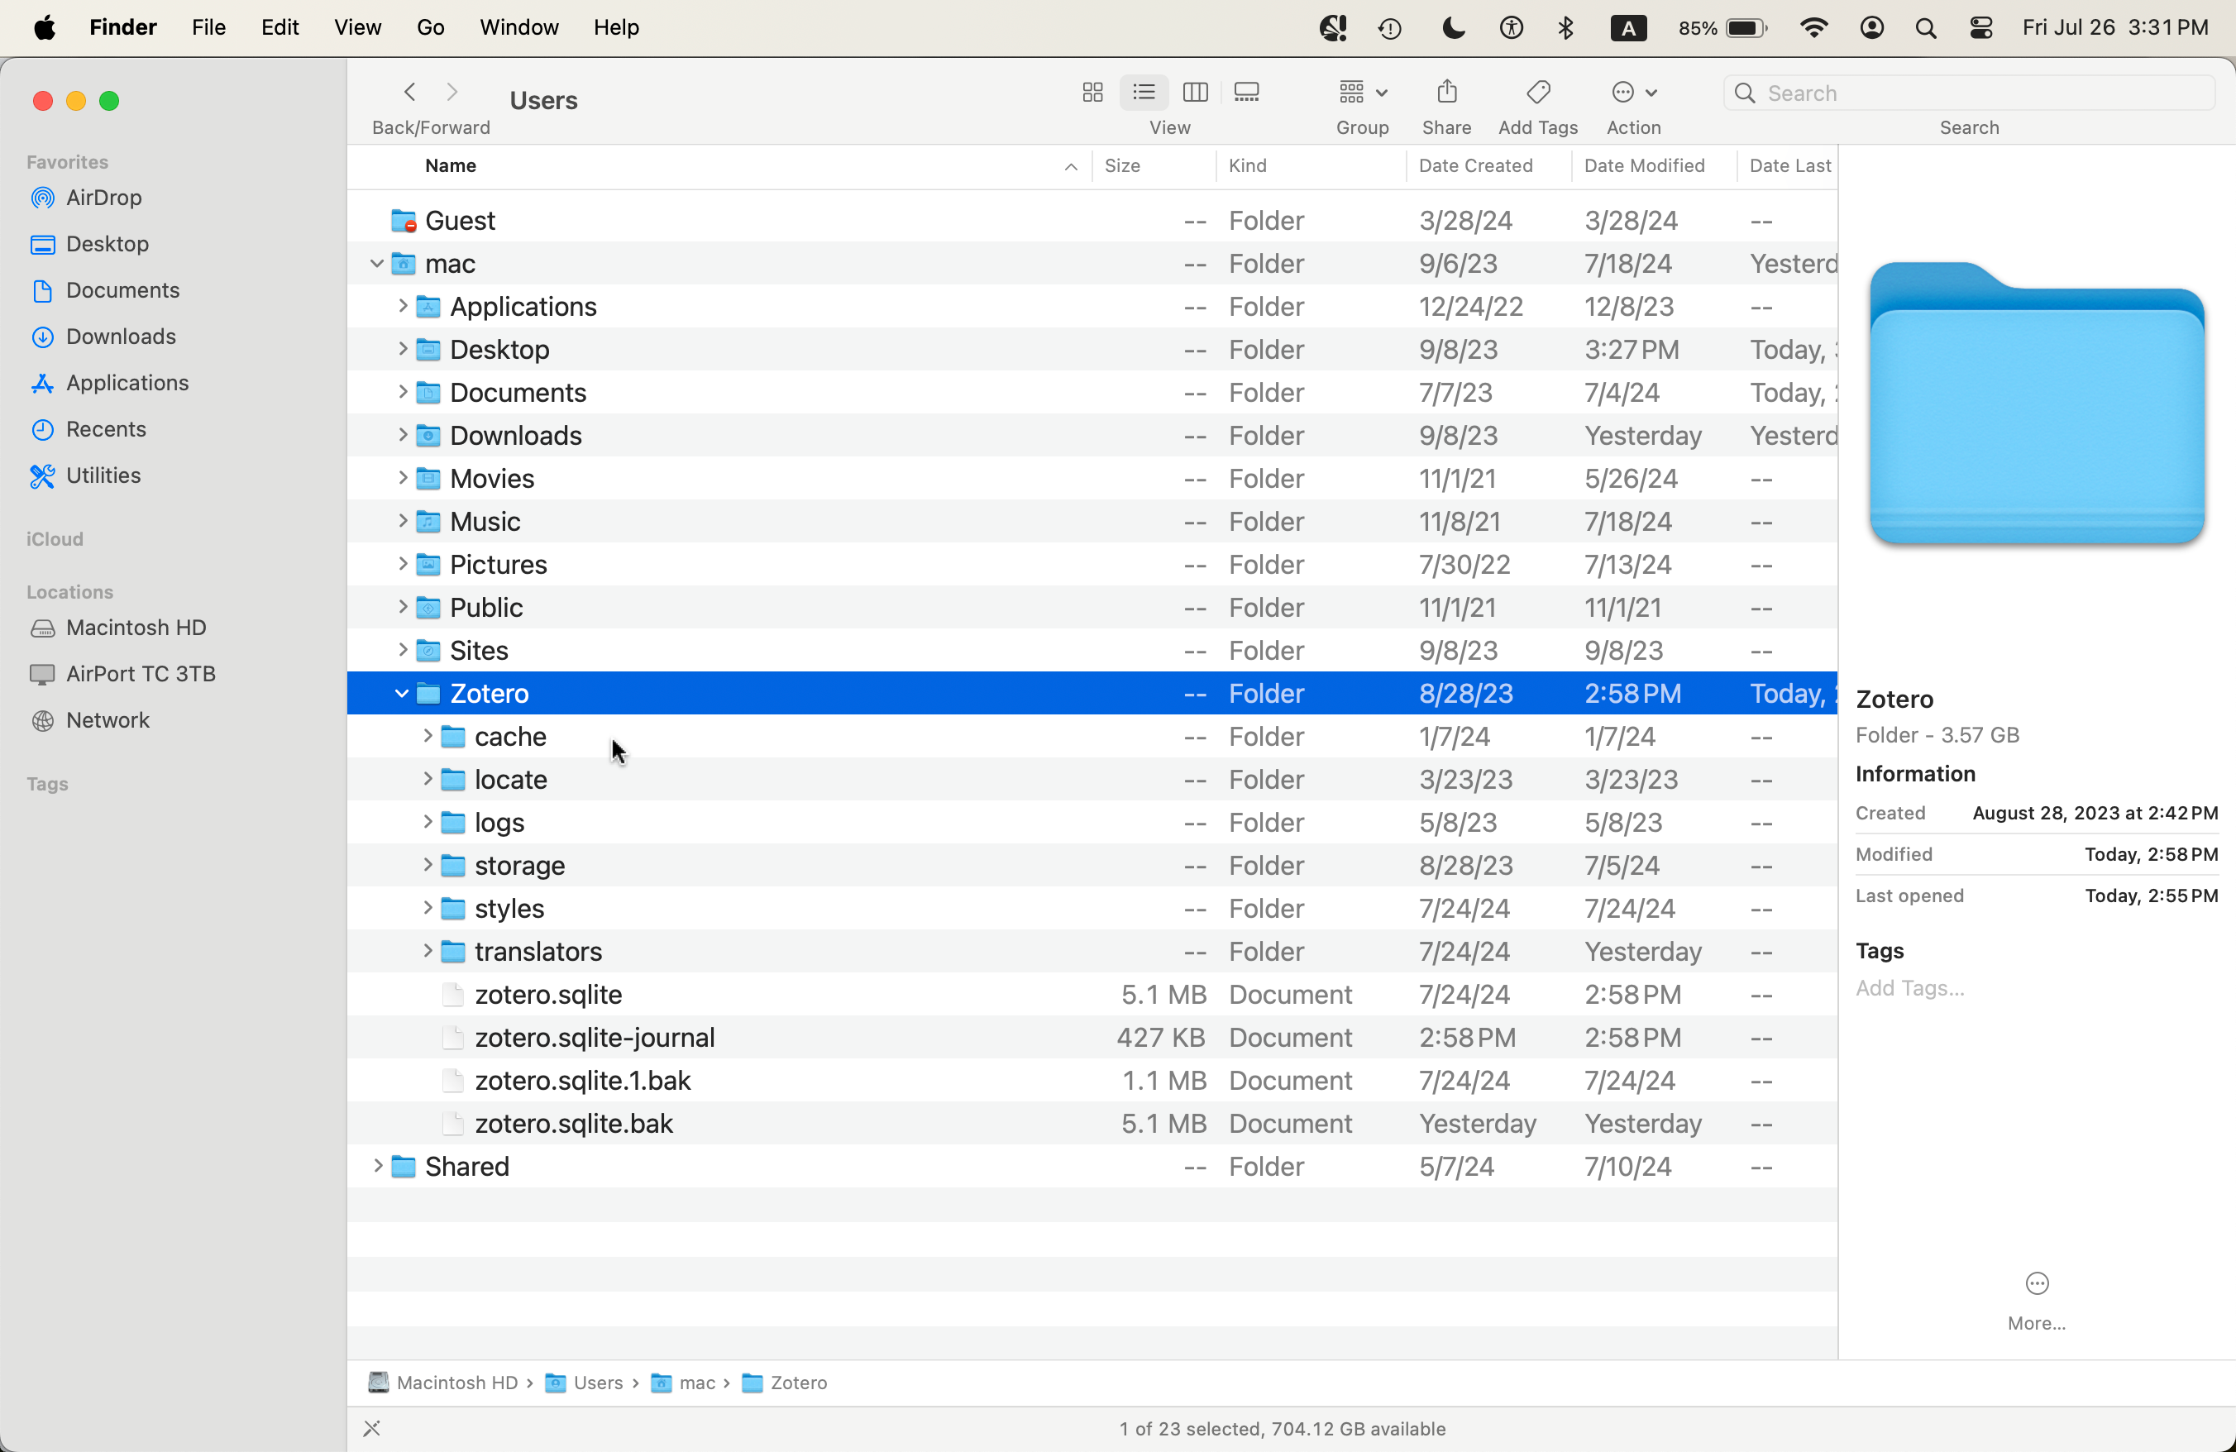2236x1452 pixels.
Task: Expand the storage folder
Action: coord(427,865)
